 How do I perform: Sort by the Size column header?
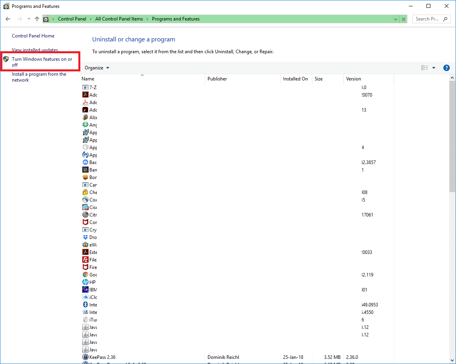pyautogui.click(x=328, y=79)
